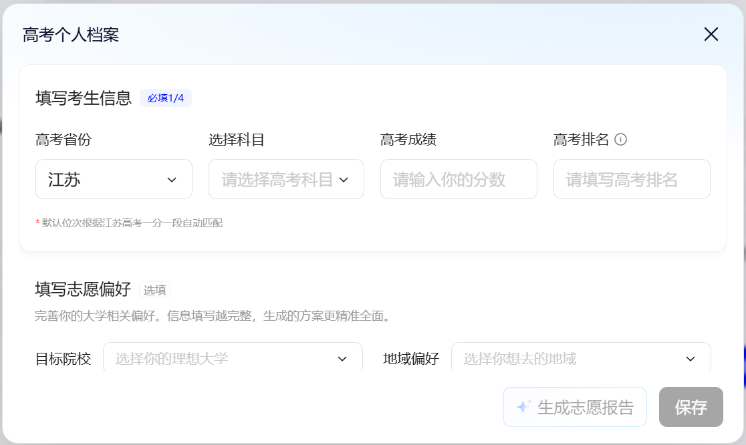Screen dimensions: 746x445
Task: Click the 必填1/4 badge
Action: pyautogui.click(x=166, y=98)
